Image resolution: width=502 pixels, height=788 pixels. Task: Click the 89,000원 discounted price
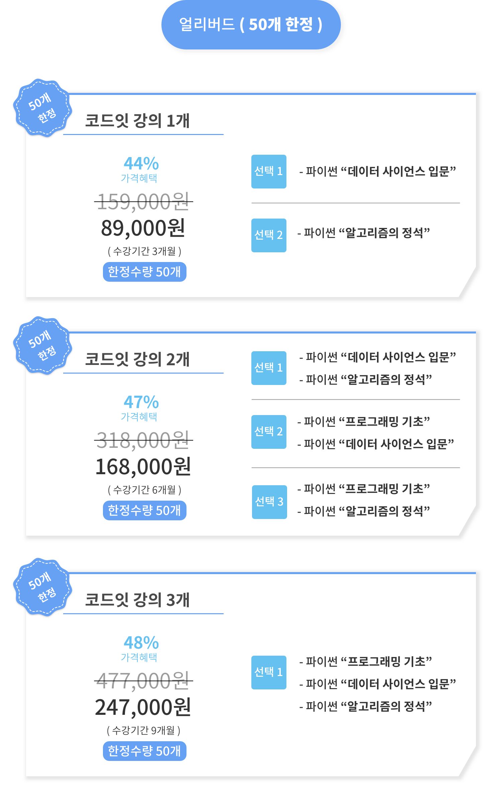(143, 228)
